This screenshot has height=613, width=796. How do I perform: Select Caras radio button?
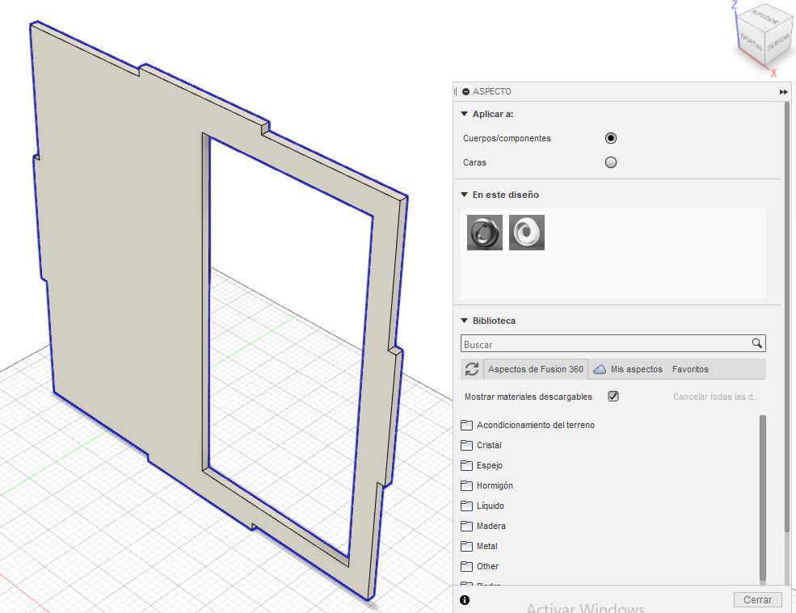coord(611,162)
